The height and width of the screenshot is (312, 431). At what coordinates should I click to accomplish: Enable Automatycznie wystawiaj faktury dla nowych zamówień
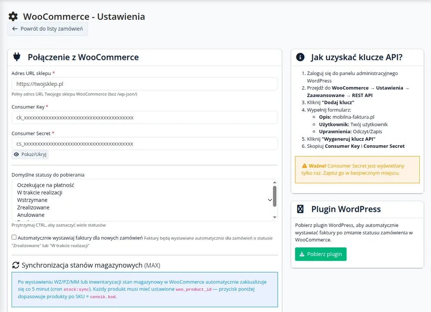click(14, 237)
